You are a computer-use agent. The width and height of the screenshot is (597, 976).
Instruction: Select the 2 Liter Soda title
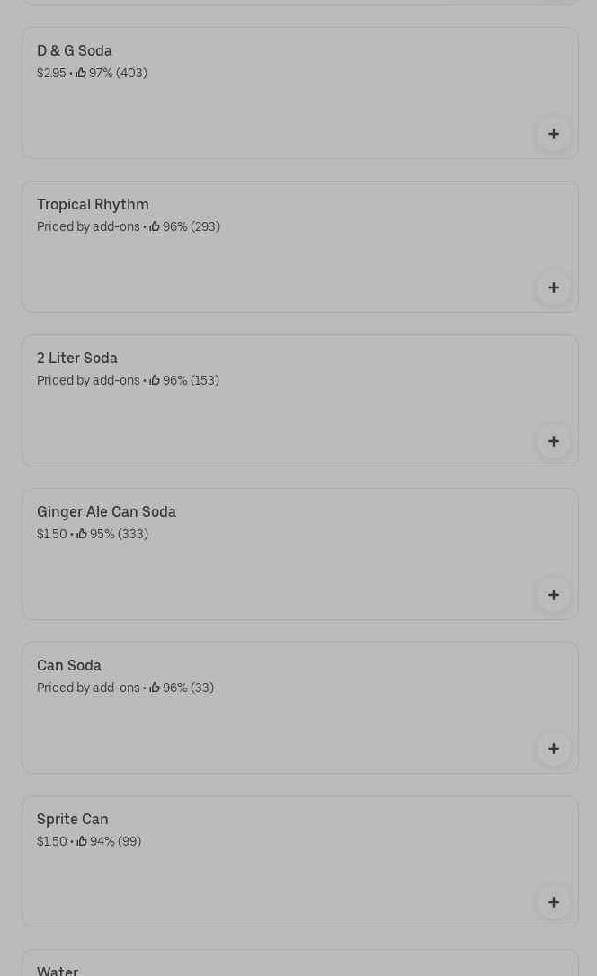77,359
